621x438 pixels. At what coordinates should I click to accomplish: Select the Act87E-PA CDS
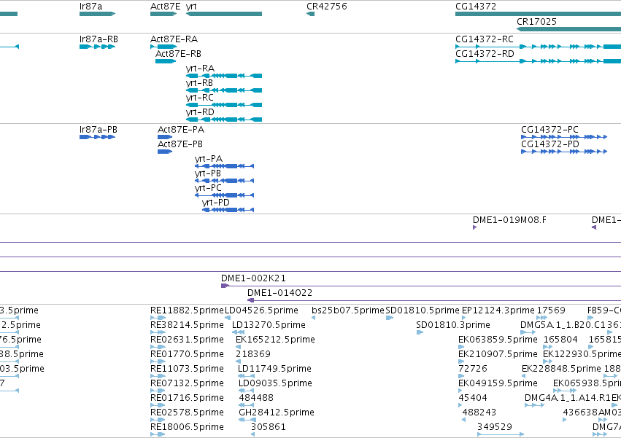coord(165,137)
